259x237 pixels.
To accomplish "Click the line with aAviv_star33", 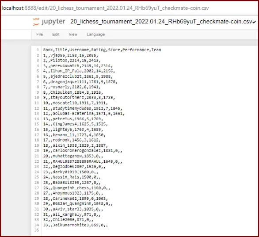I will (x=73, y=209).
